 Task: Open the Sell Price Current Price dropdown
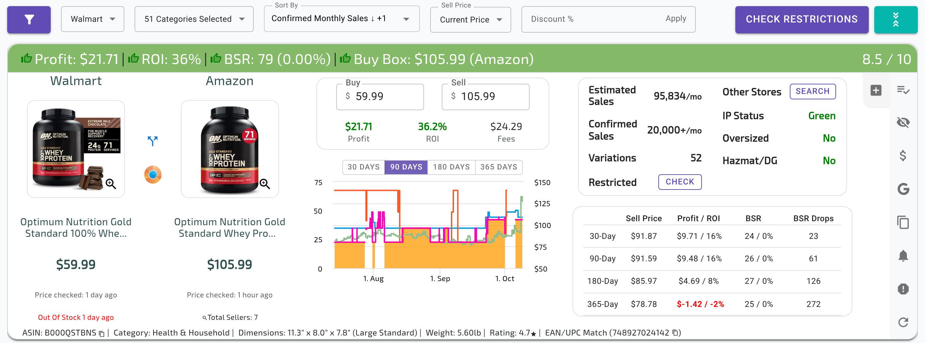pyautogui.click(x=470, y=20)
